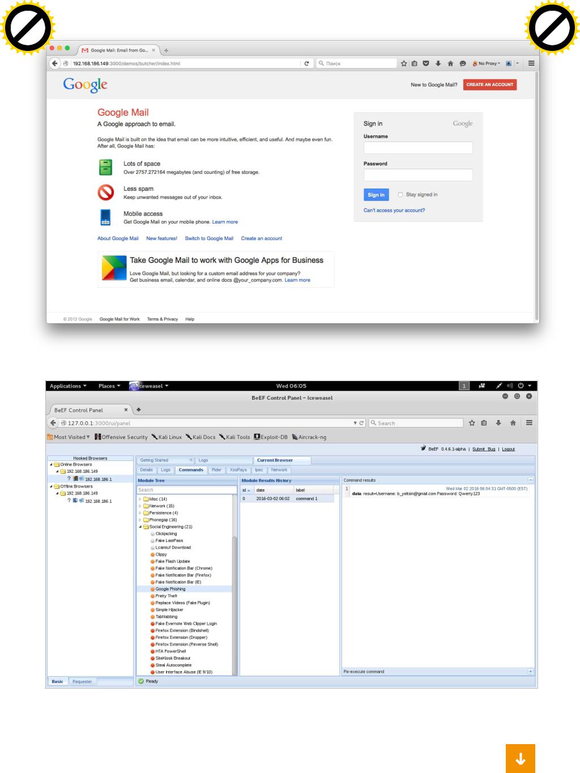The height and width of the screenshot is (773, 580).
Task: Focus the Username field
Action: click(x=418, y=148)
